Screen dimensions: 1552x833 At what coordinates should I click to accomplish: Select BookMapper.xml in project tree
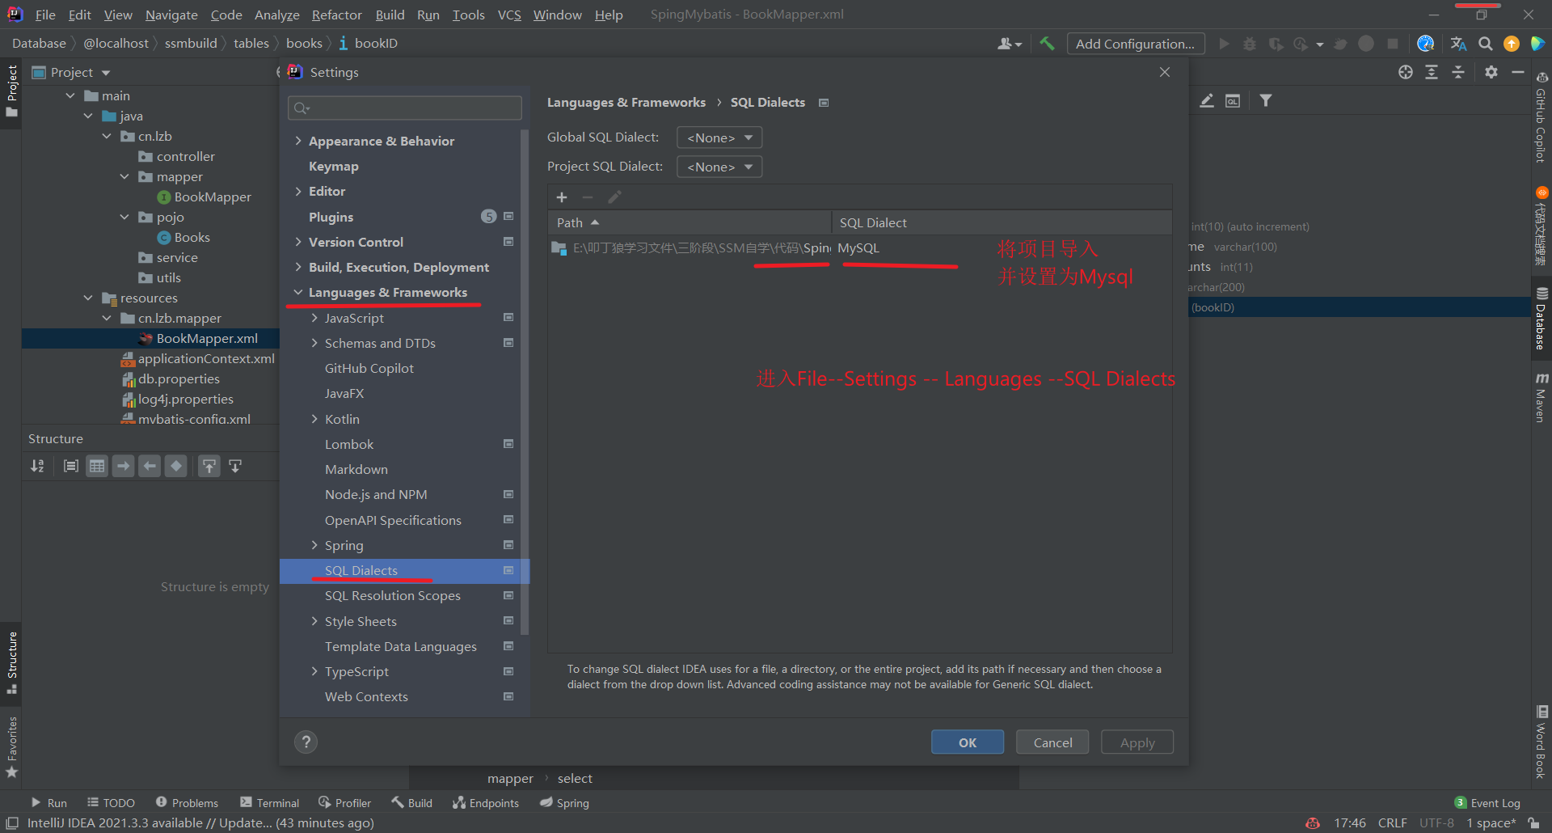tap(207, 338)
